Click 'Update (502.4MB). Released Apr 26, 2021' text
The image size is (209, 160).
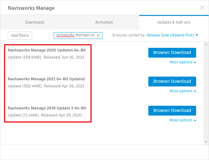46,86
